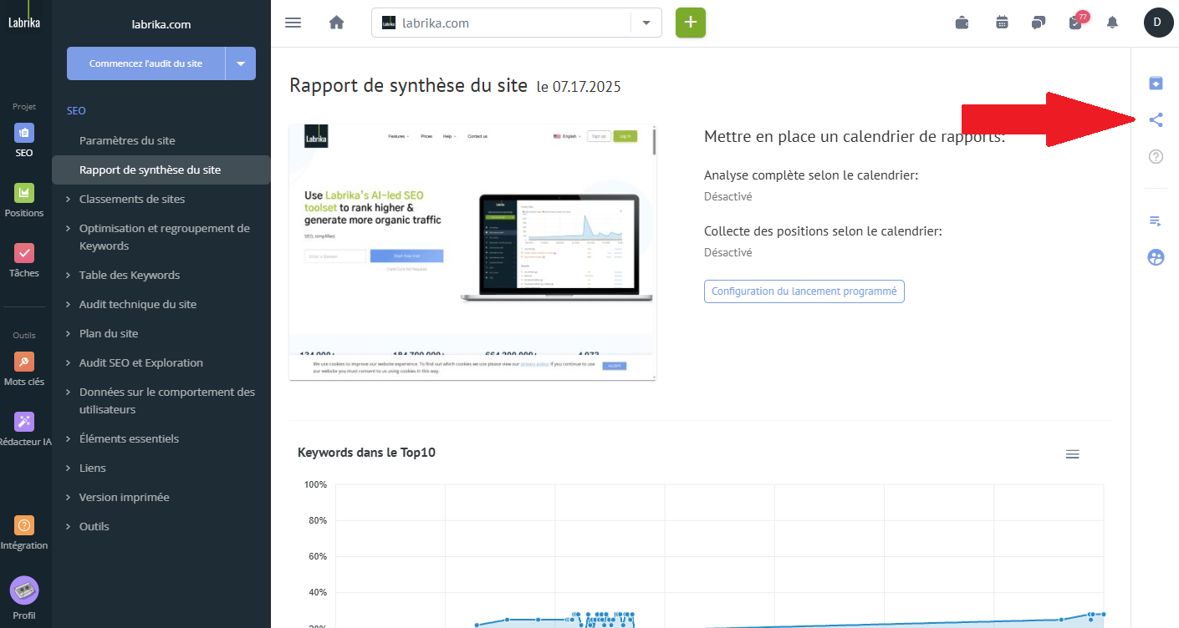This screenshot has width=1179, height=628.
Task: Click the archive icon in right panel
Action: coord(1156,84)
